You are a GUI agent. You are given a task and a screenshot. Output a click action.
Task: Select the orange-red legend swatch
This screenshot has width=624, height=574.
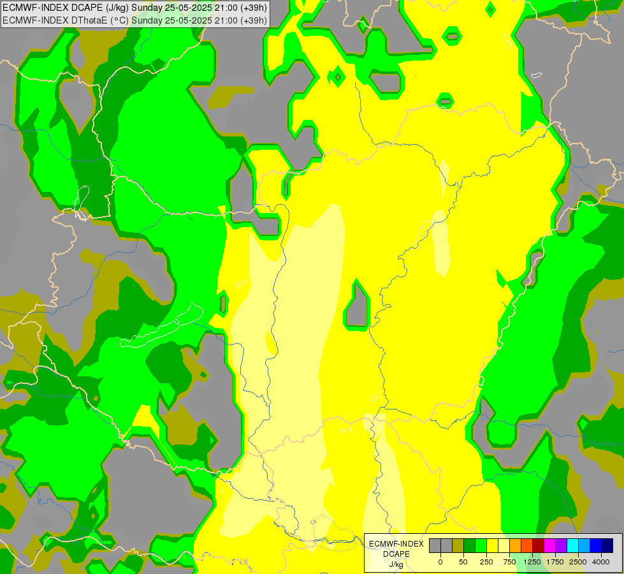click(x=527, y=545)
